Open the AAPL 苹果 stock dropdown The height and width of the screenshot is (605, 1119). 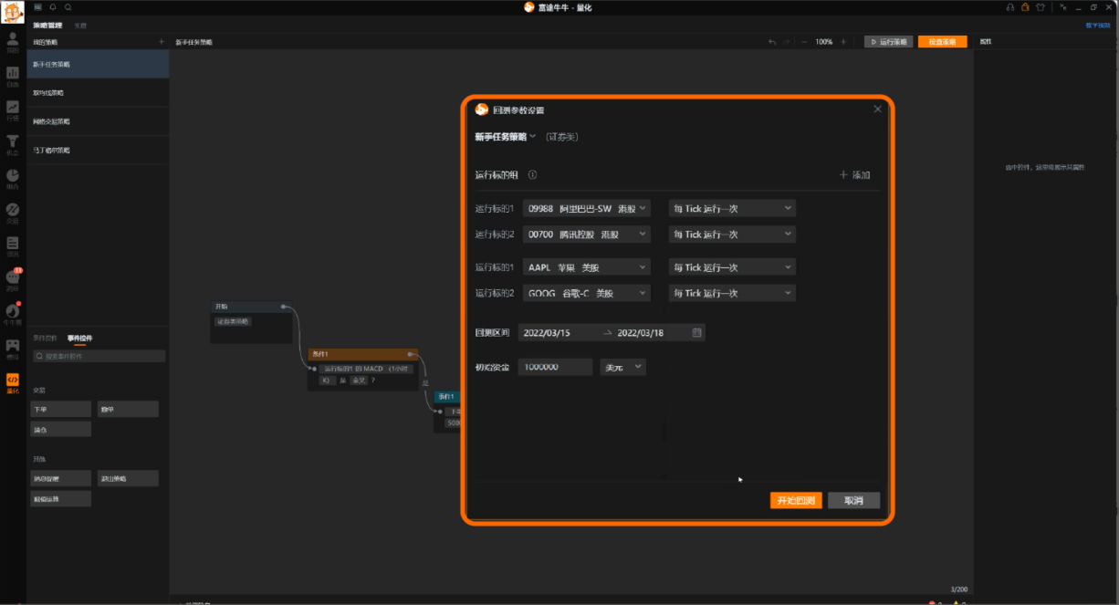point(587,267)
